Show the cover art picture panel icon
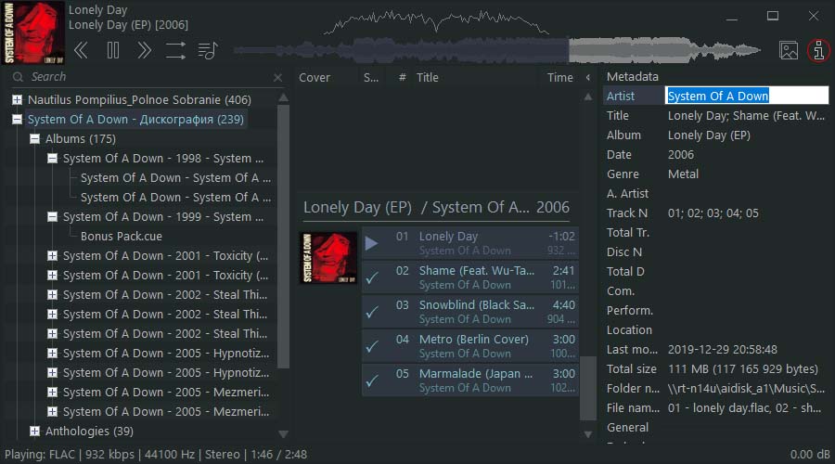Viewport: 835px width, 464px height. tap(789, 51)
